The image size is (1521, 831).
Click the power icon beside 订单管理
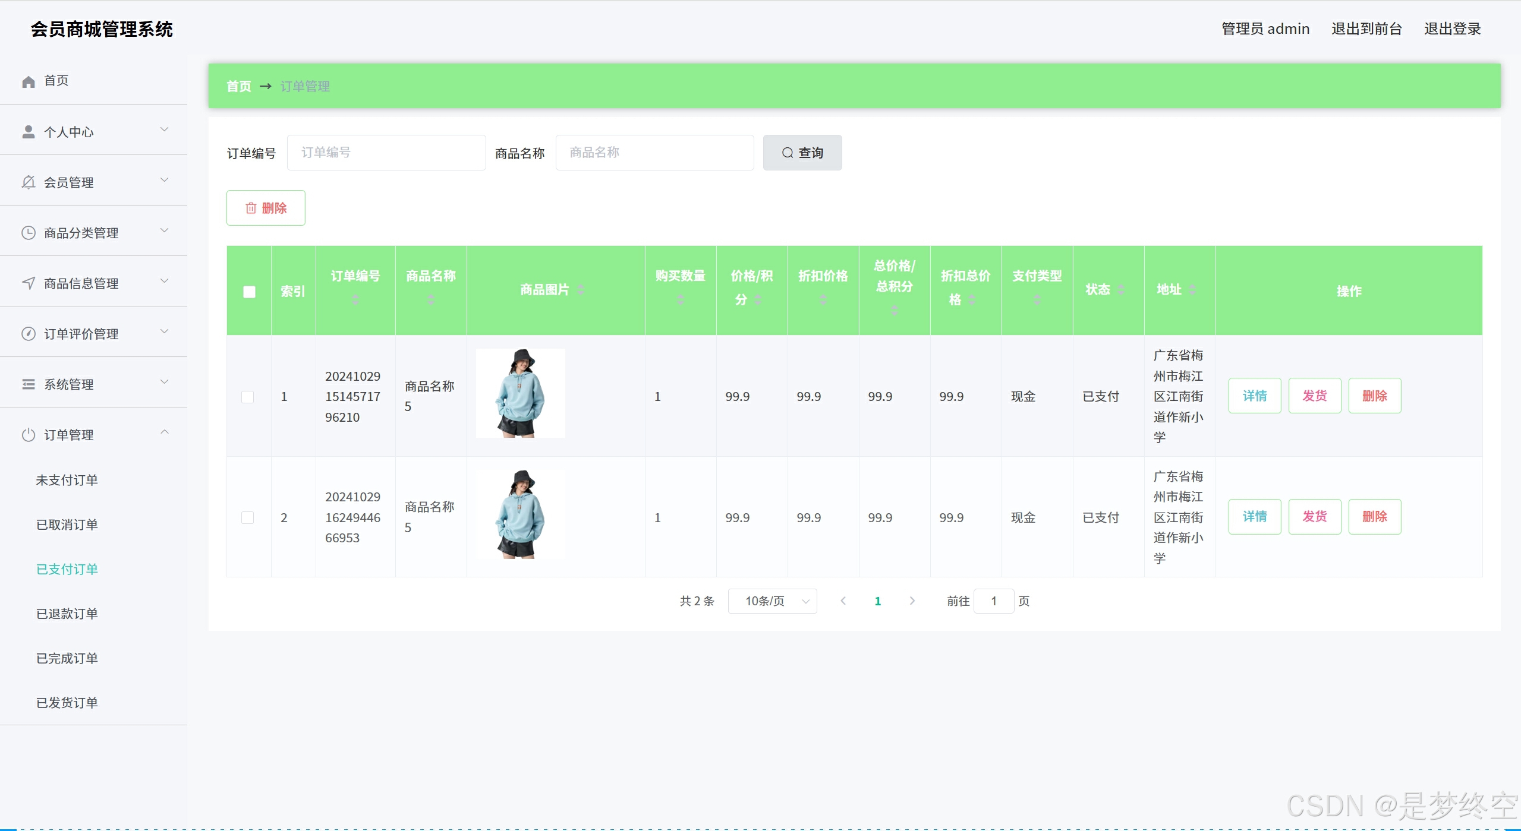[29, 435]
